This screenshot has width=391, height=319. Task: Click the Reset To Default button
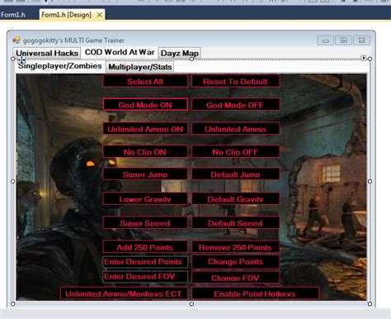pyautogui.click(x=235, y=81)
